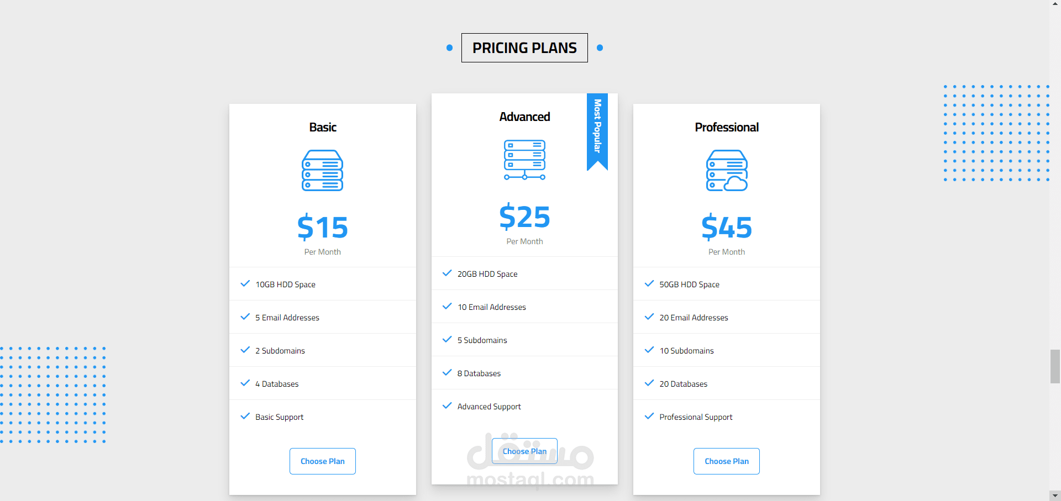This screenshot has height=501, width=1061.
Task: Choose the Professional plan button
Action: click(x=727, y=461)
